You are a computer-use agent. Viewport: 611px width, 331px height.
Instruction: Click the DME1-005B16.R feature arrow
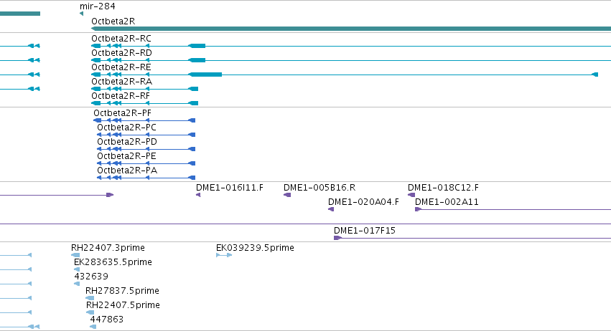click(x=287, y=195)
